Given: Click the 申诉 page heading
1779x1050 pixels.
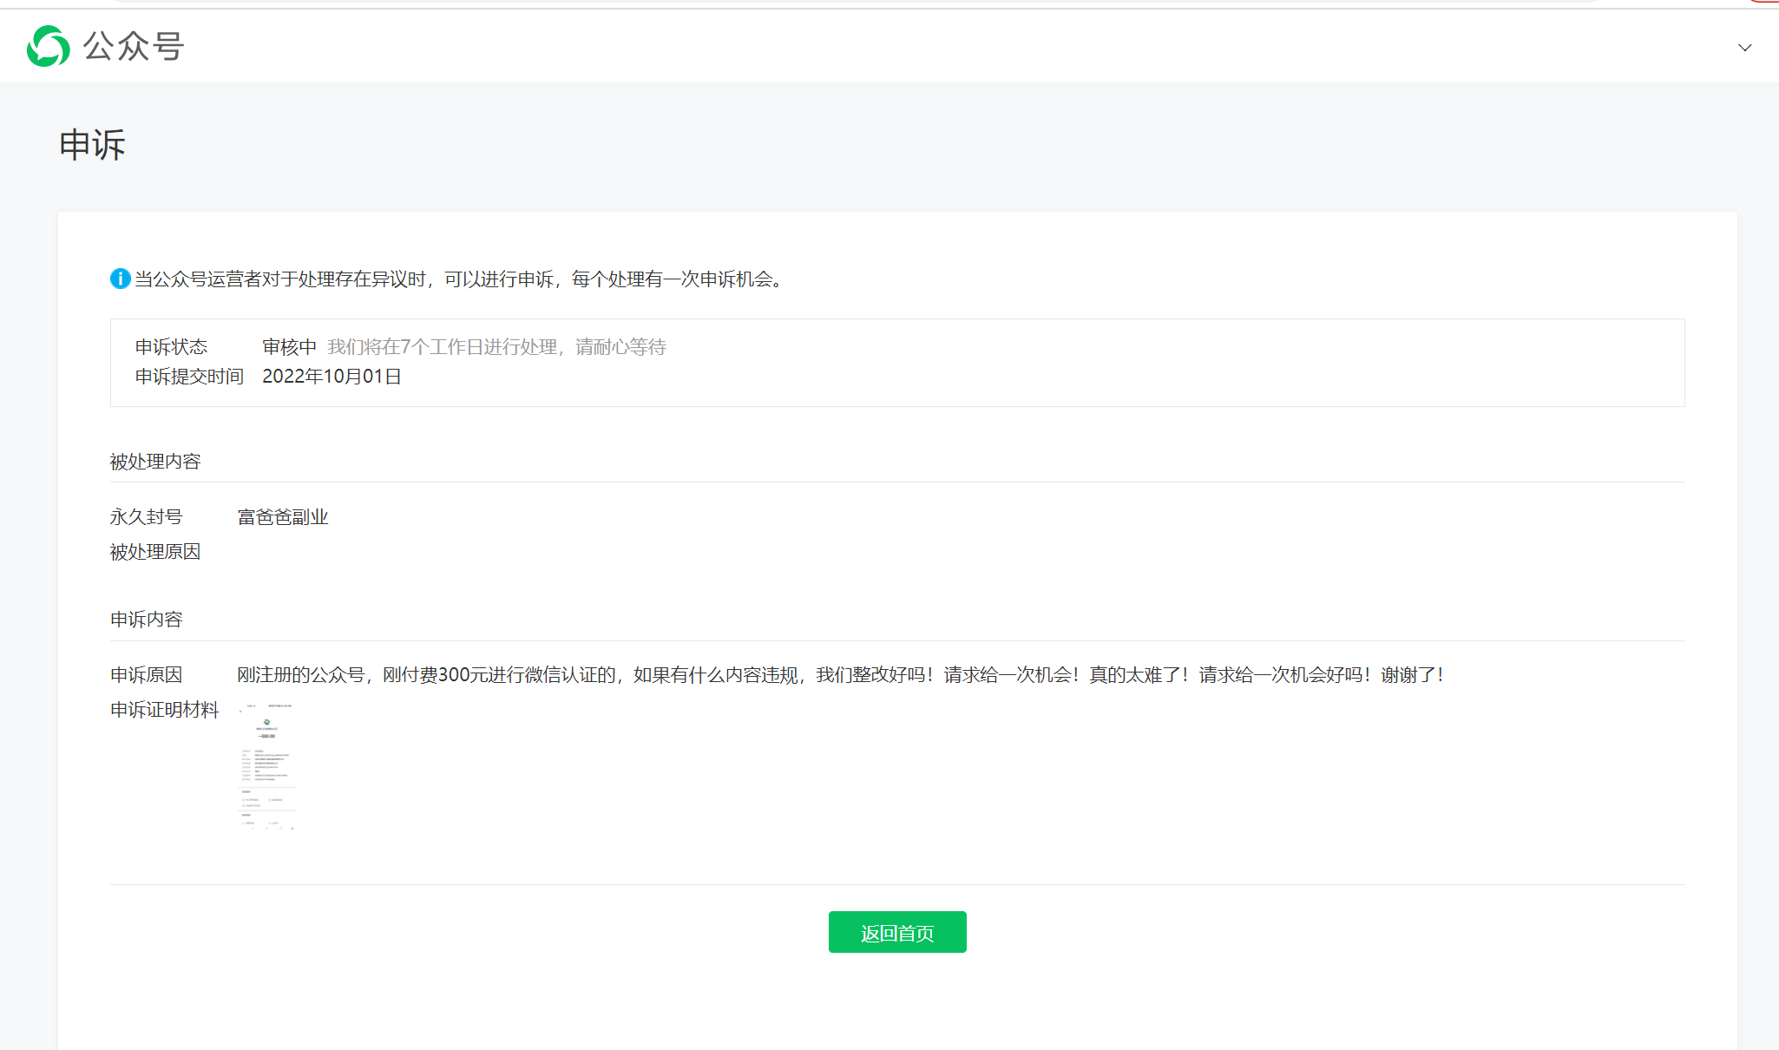Looking at the screenshot, I should pyautogui.click(x=92, y=144).
